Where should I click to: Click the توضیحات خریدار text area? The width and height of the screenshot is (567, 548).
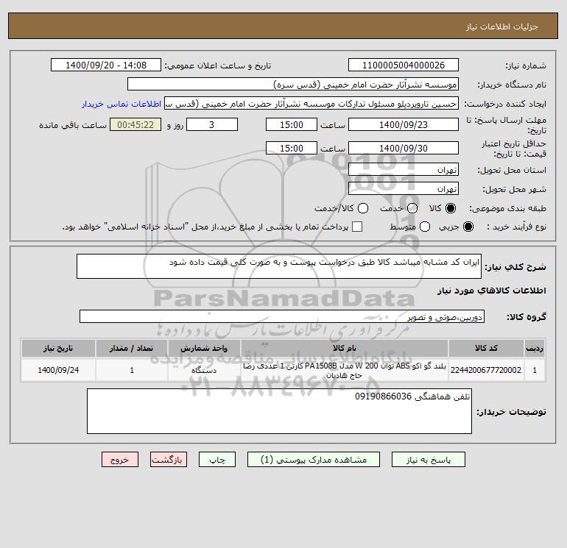[279, 411]
